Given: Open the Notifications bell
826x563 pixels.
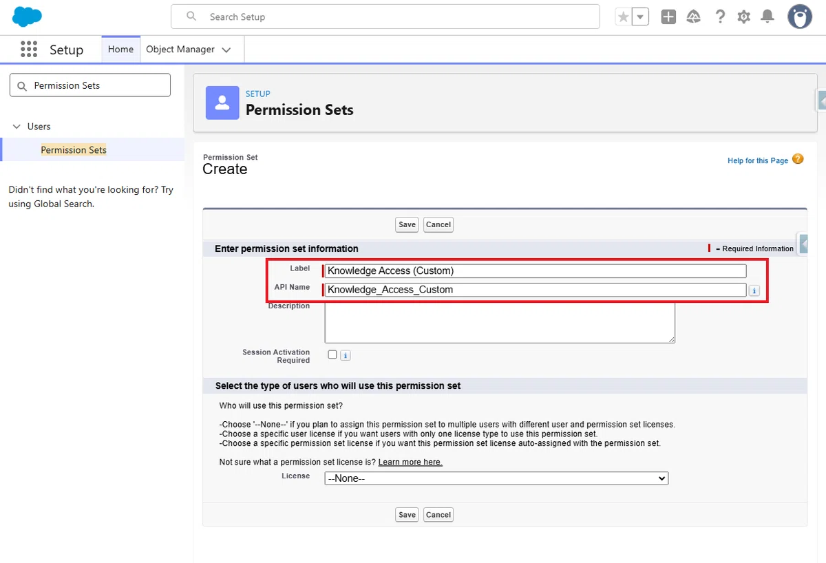Looking at the screenshot, I should pos(767,17).
